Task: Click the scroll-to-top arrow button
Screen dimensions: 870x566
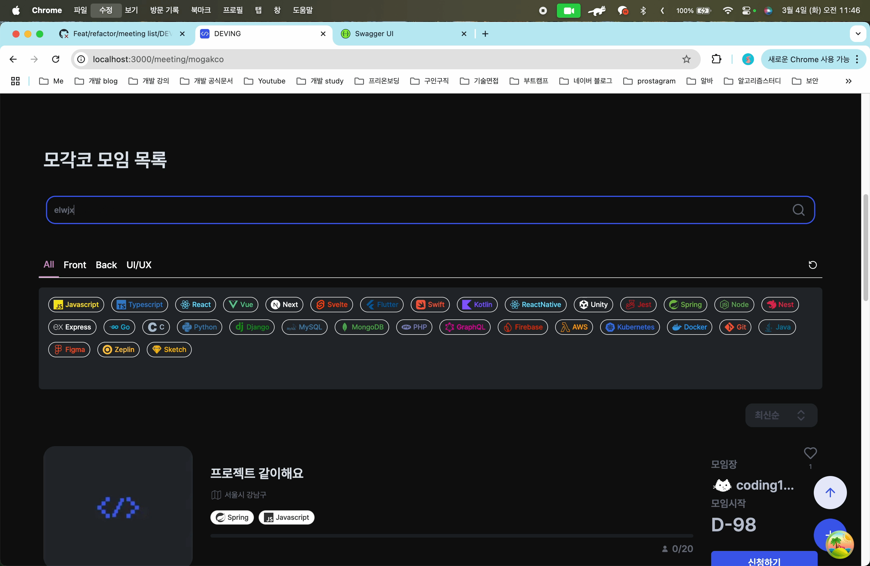Action: click(830, 492)
